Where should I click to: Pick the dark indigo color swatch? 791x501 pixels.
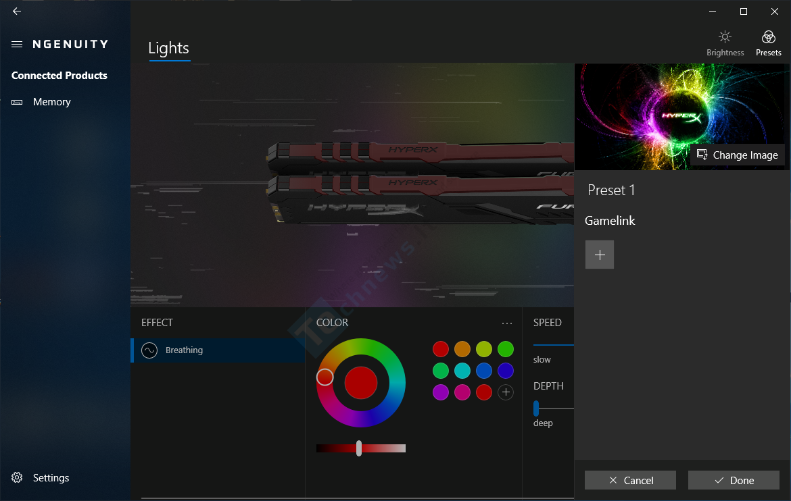506,371
